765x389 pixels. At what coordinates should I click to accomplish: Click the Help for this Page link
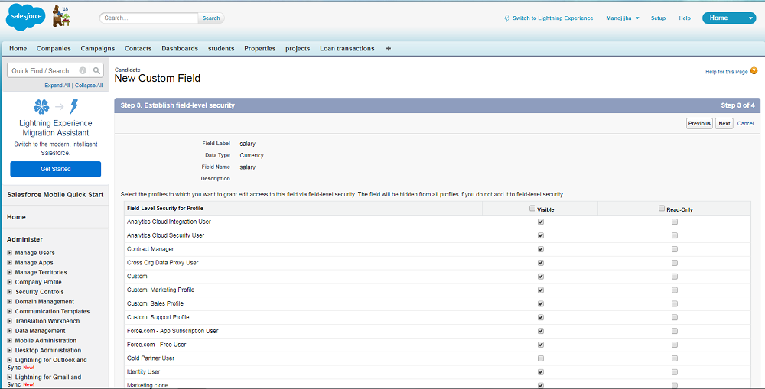[727, 72]
